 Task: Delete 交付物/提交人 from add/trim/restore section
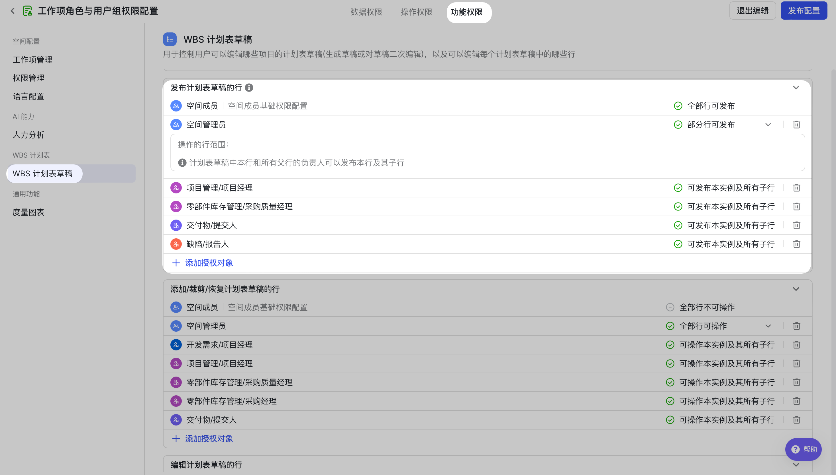coord(796,420)
